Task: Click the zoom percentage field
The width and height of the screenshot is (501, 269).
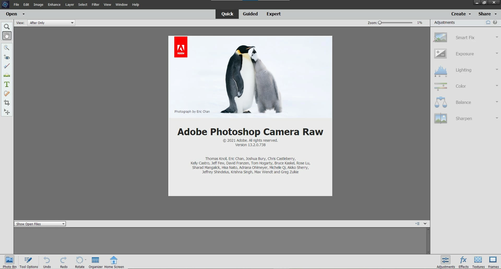Action: tap(420, 23)
